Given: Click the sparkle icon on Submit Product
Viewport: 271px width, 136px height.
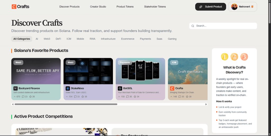Looking at the screenshot, I should click(201, 7).
